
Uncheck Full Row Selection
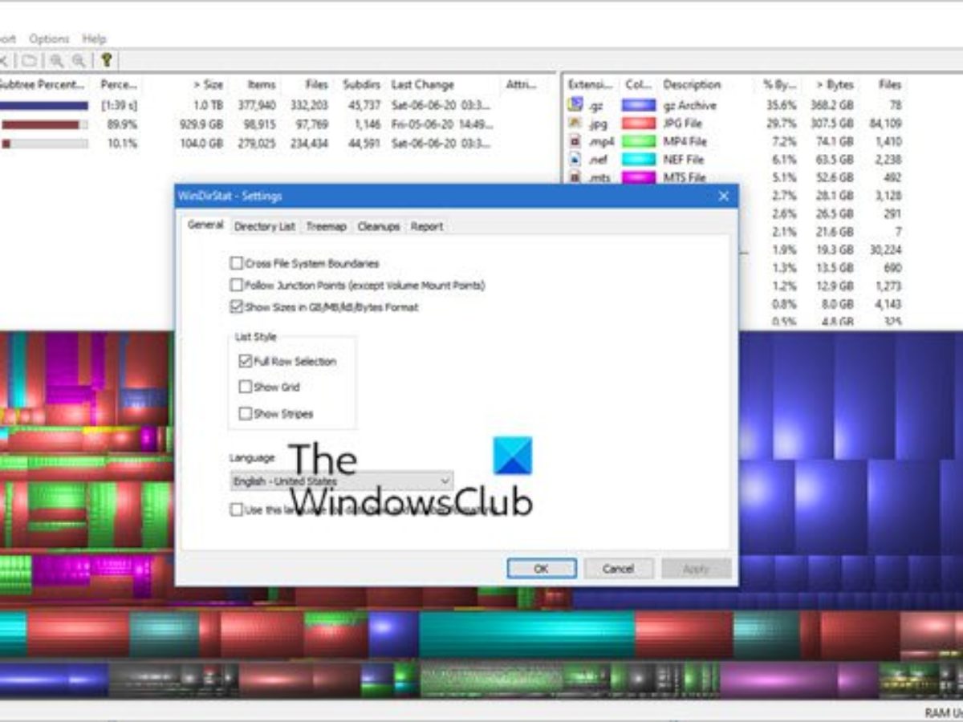point(245,361)
